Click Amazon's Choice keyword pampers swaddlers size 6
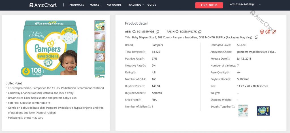 point(256,52)
